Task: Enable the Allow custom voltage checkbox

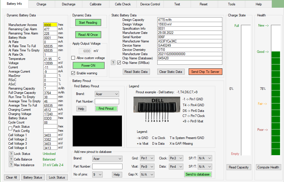Action: click(73, 58)
